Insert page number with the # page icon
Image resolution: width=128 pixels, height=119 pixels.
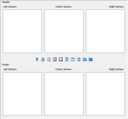click(x=43, y=59)
